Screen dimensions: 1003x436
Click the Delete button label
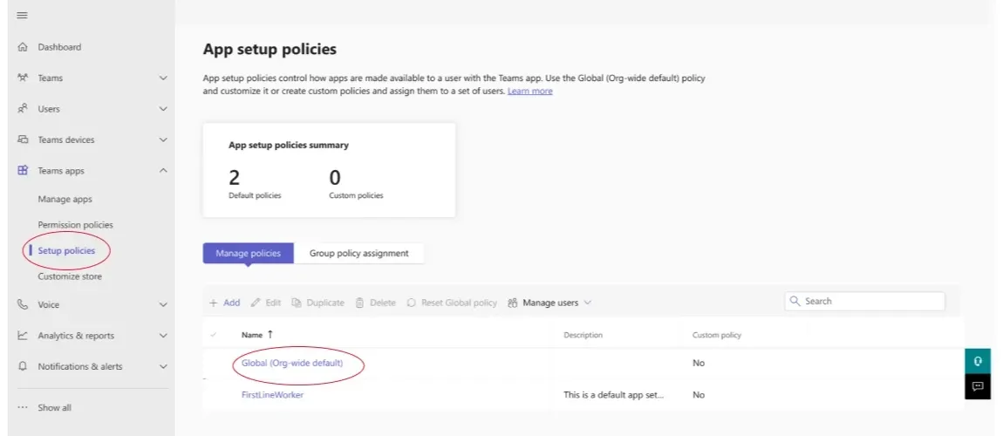(x=383, y=303)
